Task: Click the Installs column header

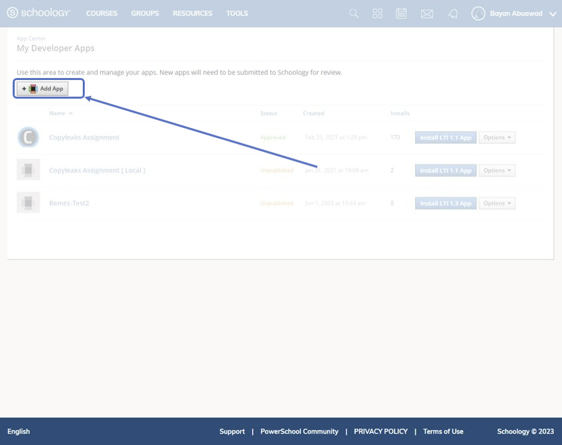Action: click(x=400, y=113)
